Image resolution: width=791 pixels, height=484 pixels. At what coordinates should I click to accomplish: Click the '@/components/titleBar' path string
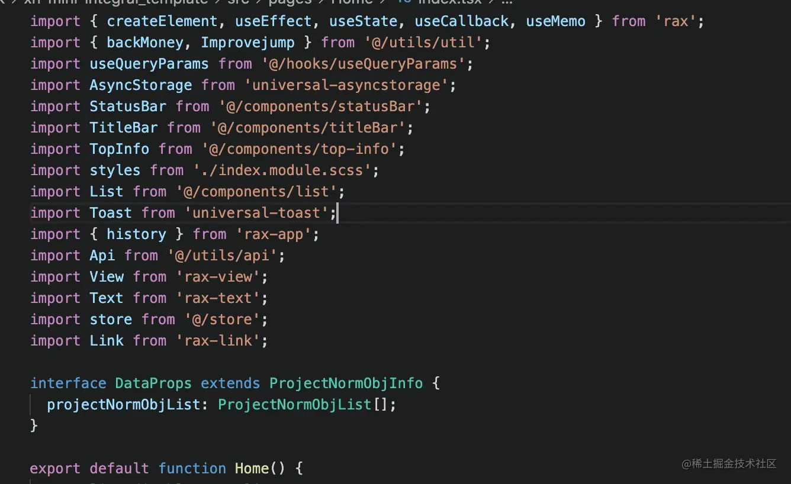tap(307, 128)
